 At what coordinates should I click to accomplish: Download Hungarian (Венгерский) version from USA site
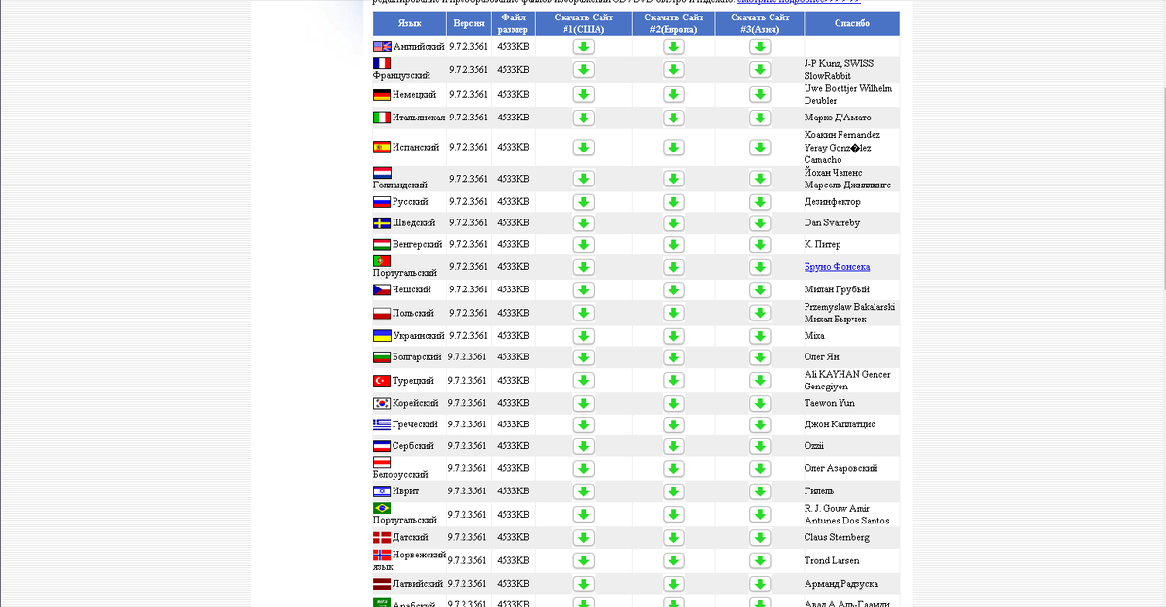pyautogui.click(x=583, y=245)
